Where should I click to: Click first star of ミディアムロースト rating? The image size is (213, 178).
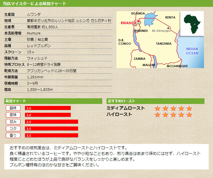tap(157, 109)
